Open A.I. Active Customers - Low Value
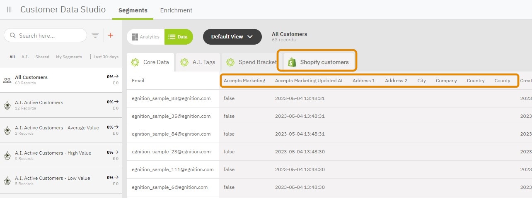The height and width of the screenshot is (198, 532). click(x=61, y=181)
